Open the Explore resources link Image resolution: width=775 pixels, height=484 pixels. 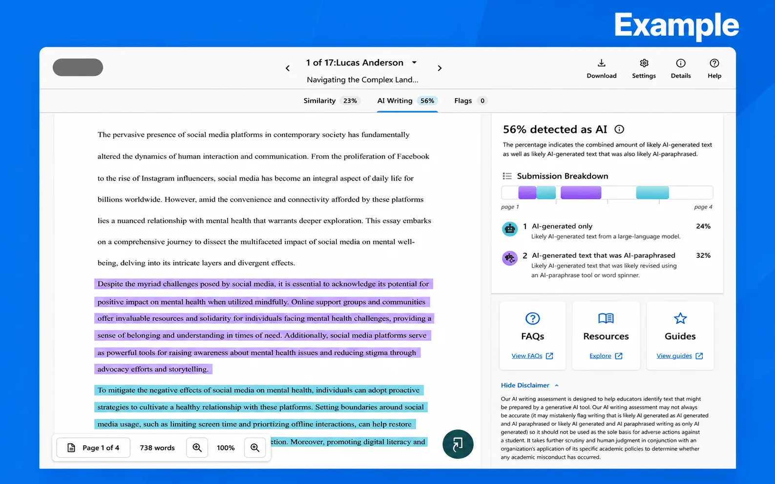[606, 356]
